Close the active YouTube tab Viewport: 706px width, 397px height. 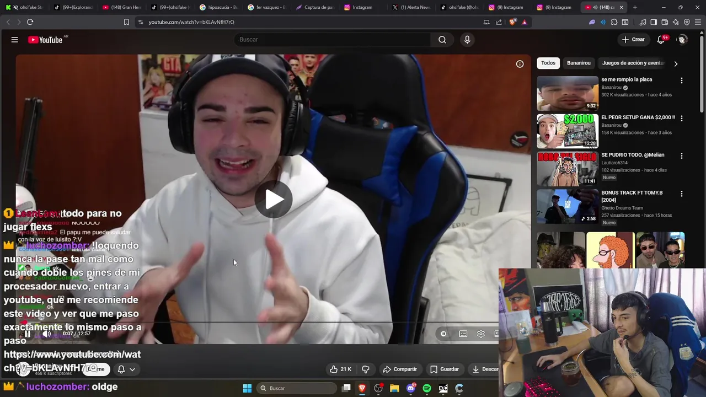pos(622,7)
